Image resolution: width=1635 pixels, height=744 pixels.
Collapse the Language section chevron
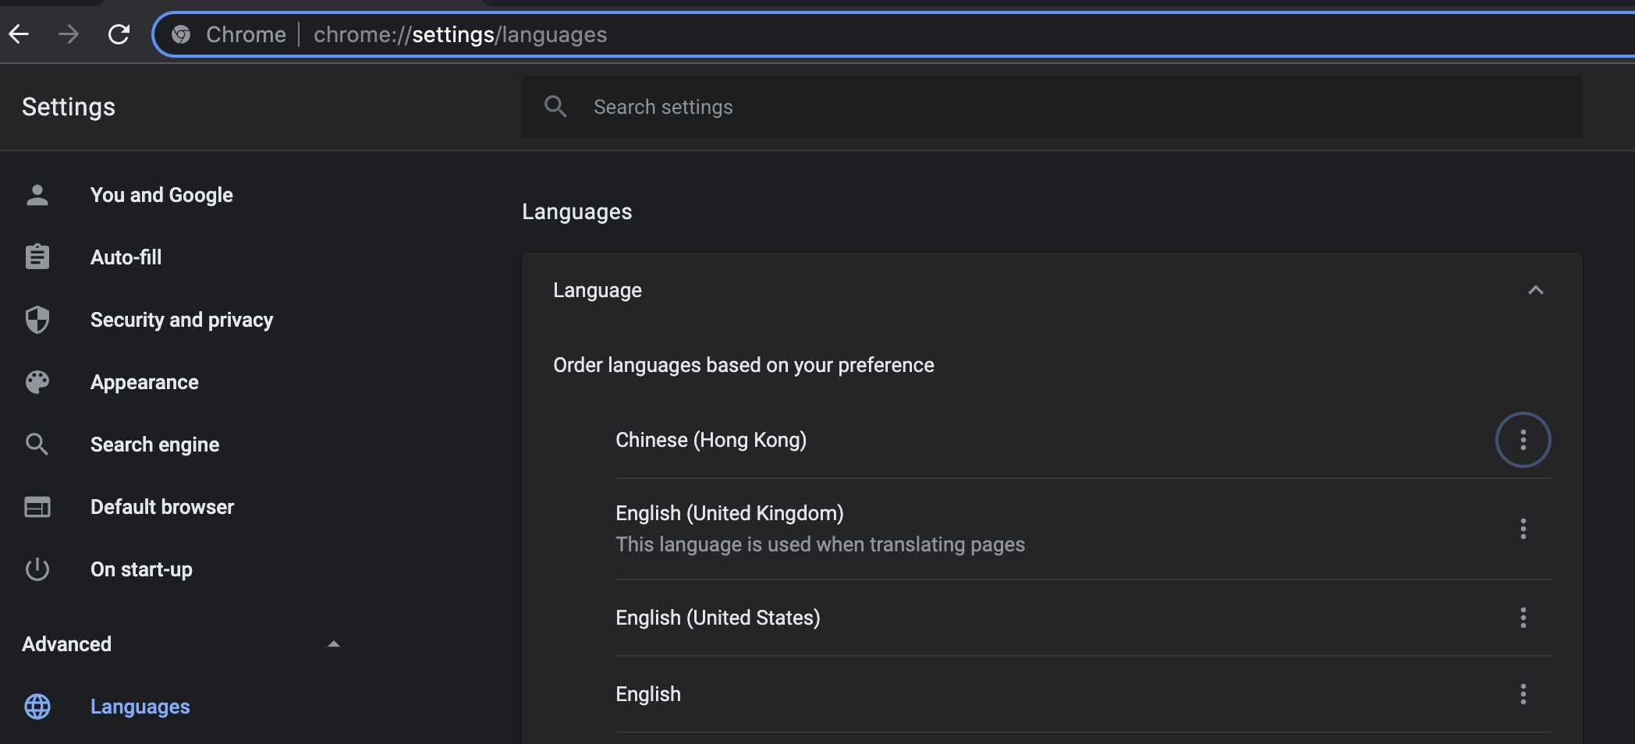pyautogui.click(x=1535, y=290)
